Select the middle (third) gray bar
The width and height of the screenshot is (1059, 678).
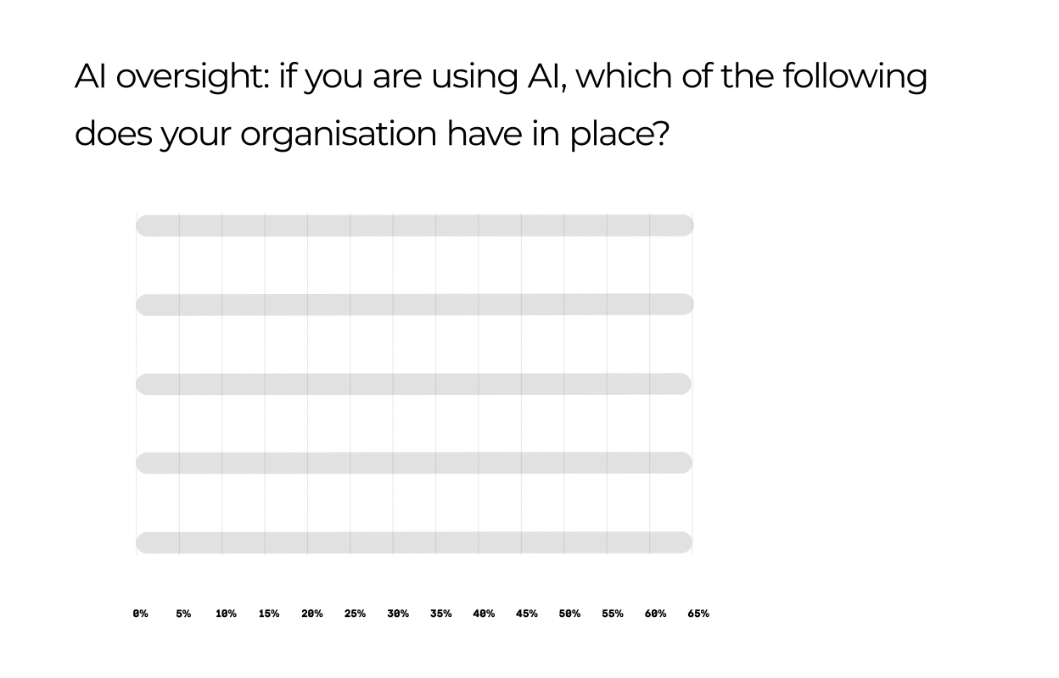coord(413,384)
